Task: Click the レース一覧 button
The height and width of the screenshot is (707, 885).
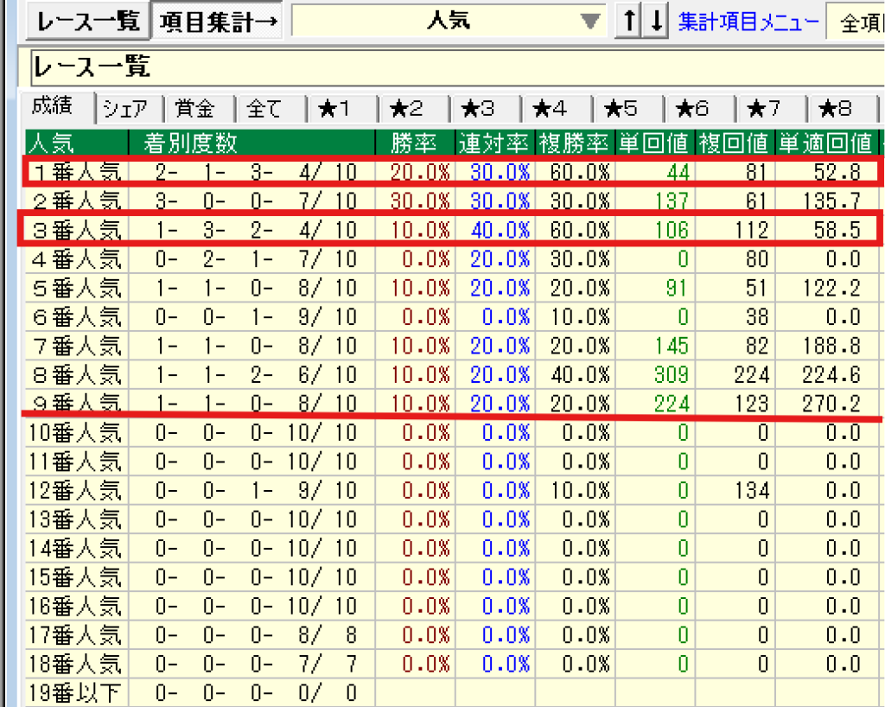Action: click(87, 22)
